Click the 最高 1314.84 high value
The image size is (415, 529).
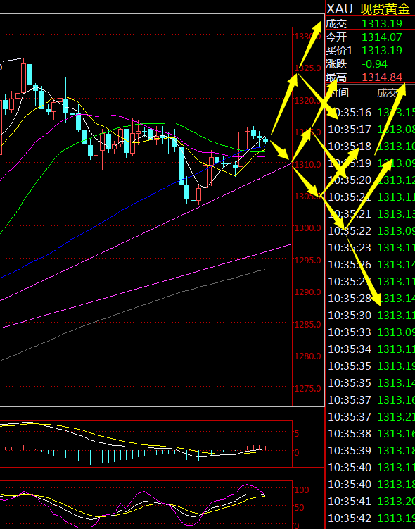tap(382, 77)
